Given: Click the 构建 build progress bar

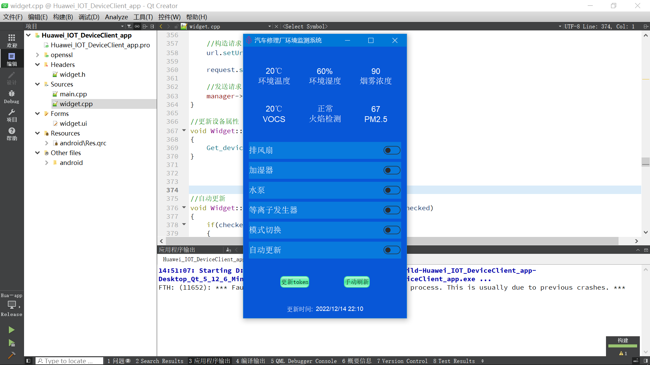Looking at the screenshot, I should coord(622,346).
